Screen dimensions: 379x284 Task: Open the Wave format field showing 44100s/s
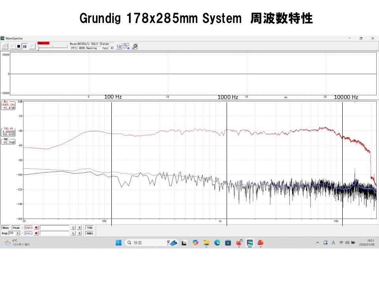point(94,44)
